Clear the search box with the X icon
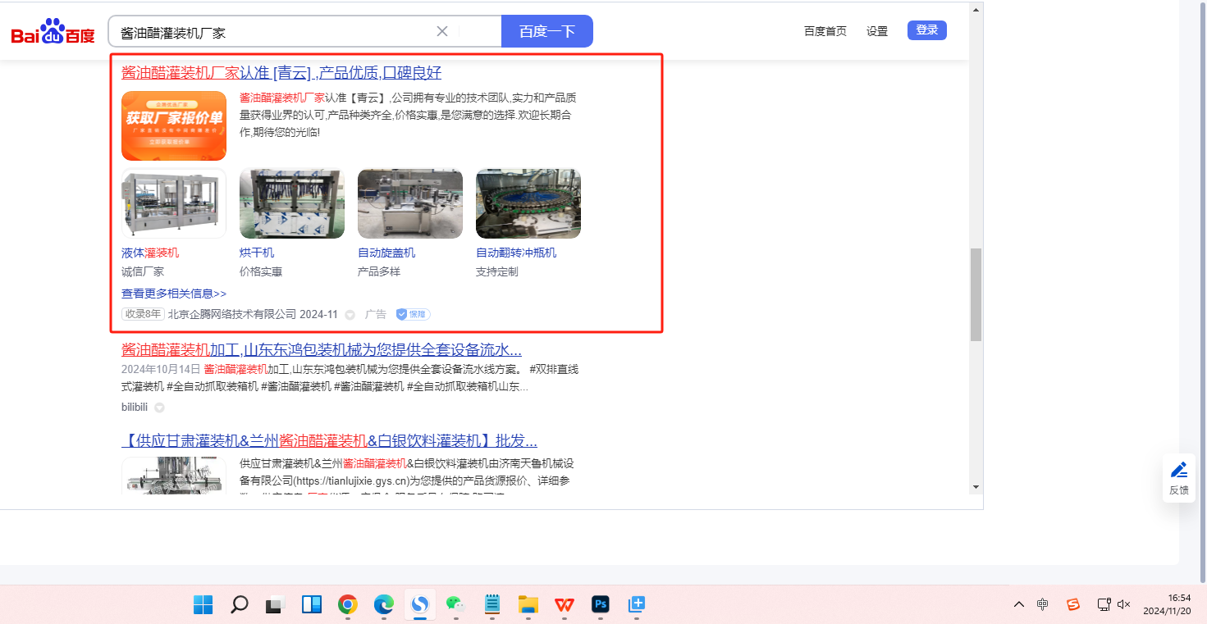 coord(442,32)
